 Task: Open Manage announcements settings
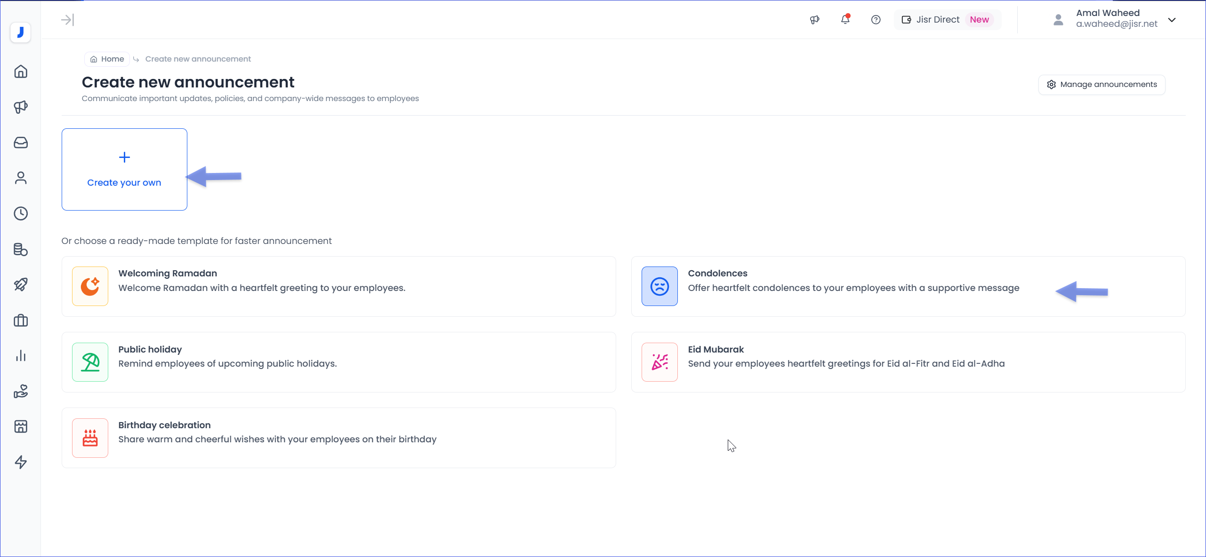1101,85
